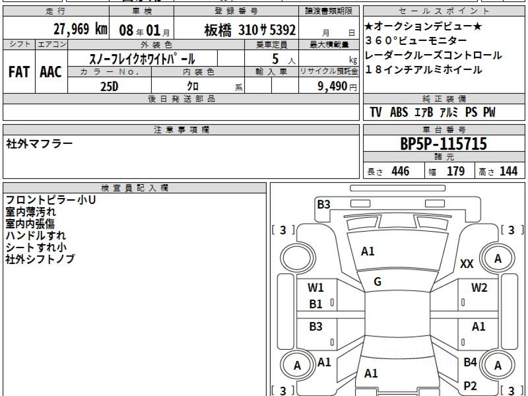Select the 360°ビューモニター line
528x396 pixels.
pyautogui.click(x=416, y=41)
